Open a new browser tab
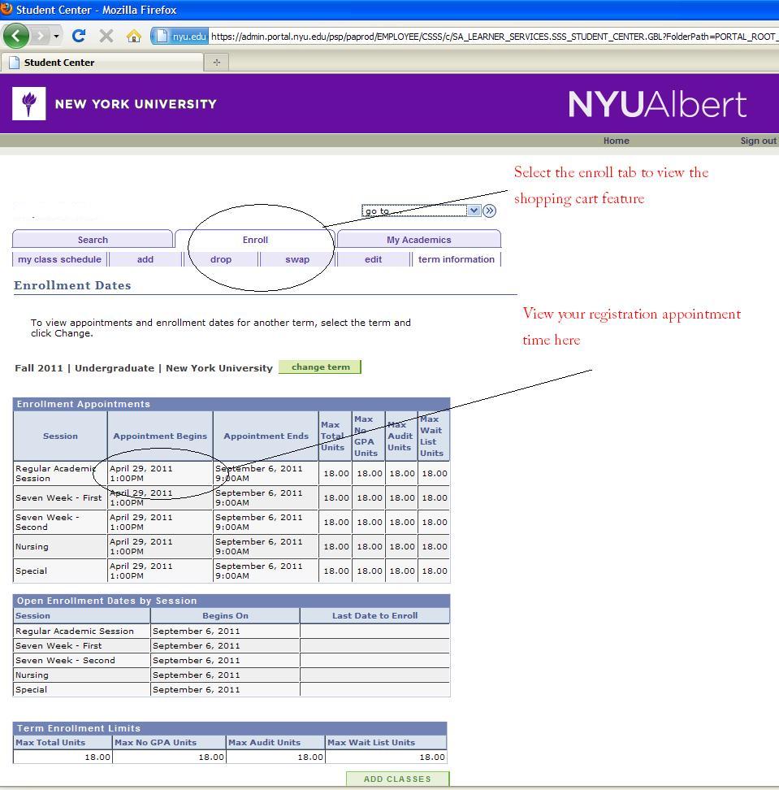The image size is (779, 790). click(x=216, y=63)
